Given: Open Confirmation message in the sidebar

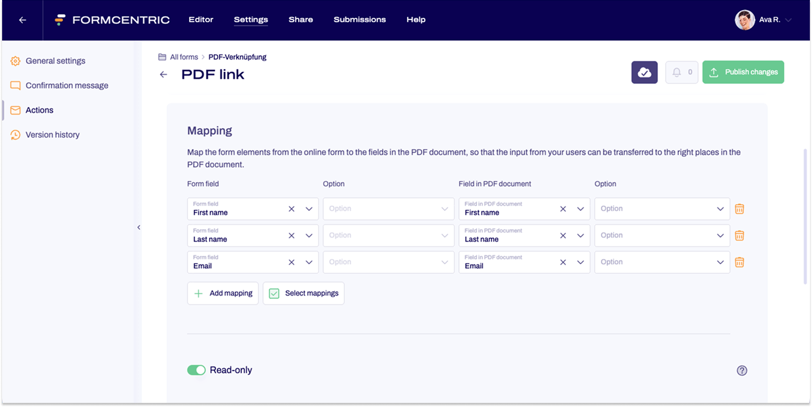Looking at the screenshot, I should pyautogui.click(x=67, y=85).
